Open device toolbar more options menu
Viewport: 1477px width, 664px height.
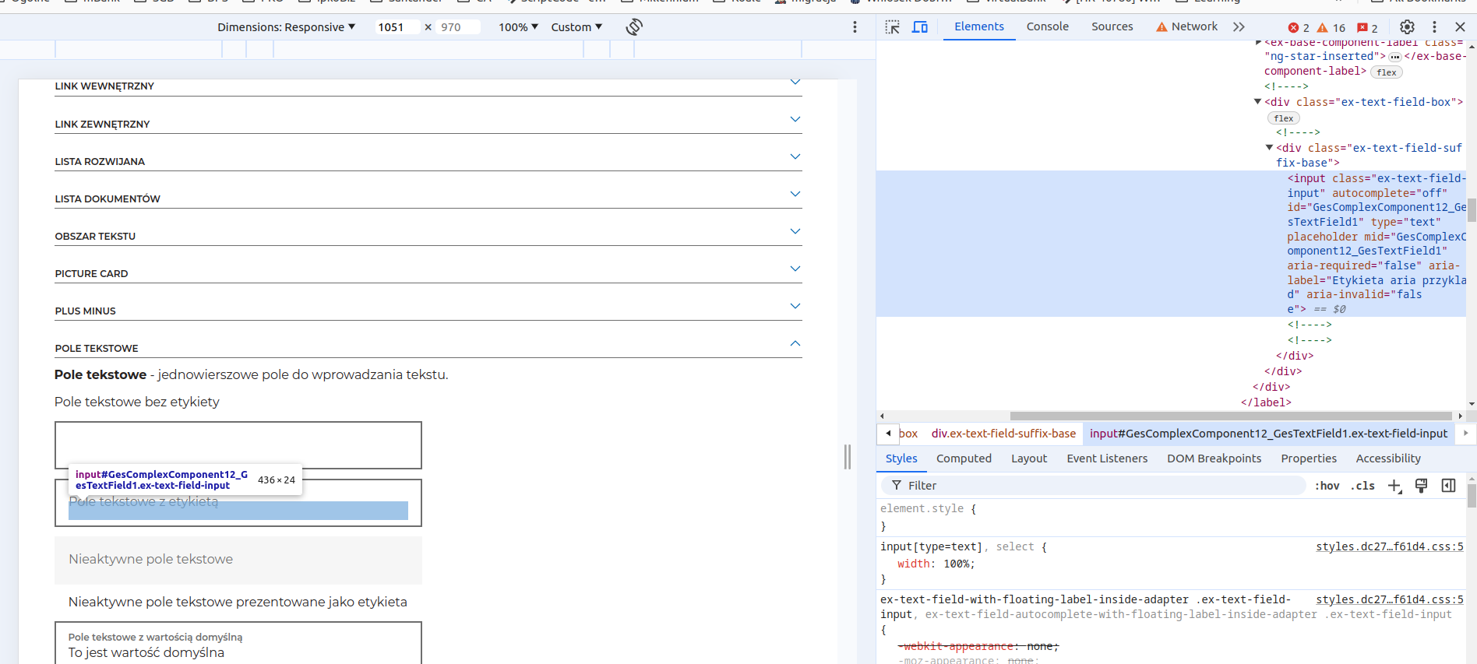855,27
